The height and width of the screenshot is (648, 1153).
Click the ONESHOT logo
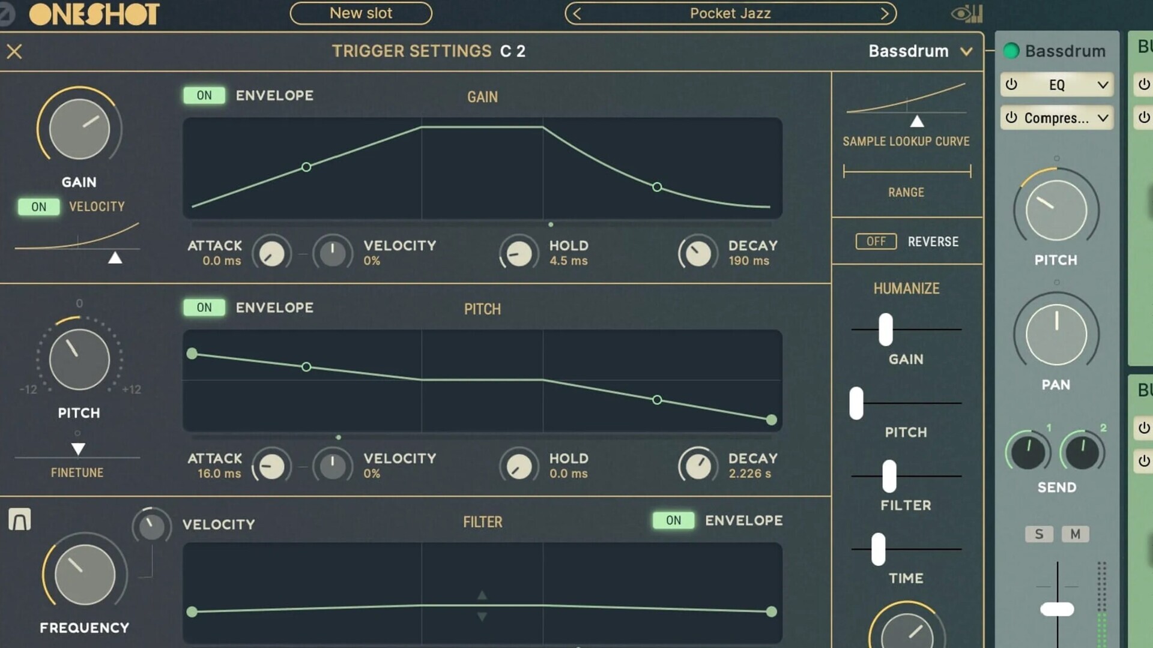click(x=94, y=14)
